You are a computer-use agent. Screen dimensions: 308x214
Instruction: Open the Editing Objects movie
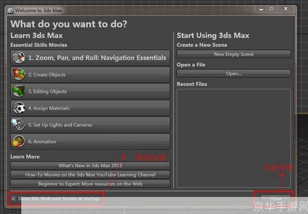[90, 91]
